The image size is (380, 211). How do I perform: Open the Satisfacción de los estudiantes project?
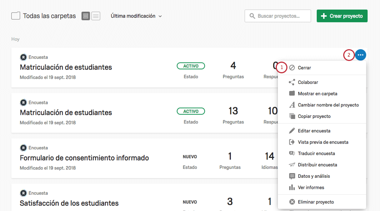click(x=69, y=203)
